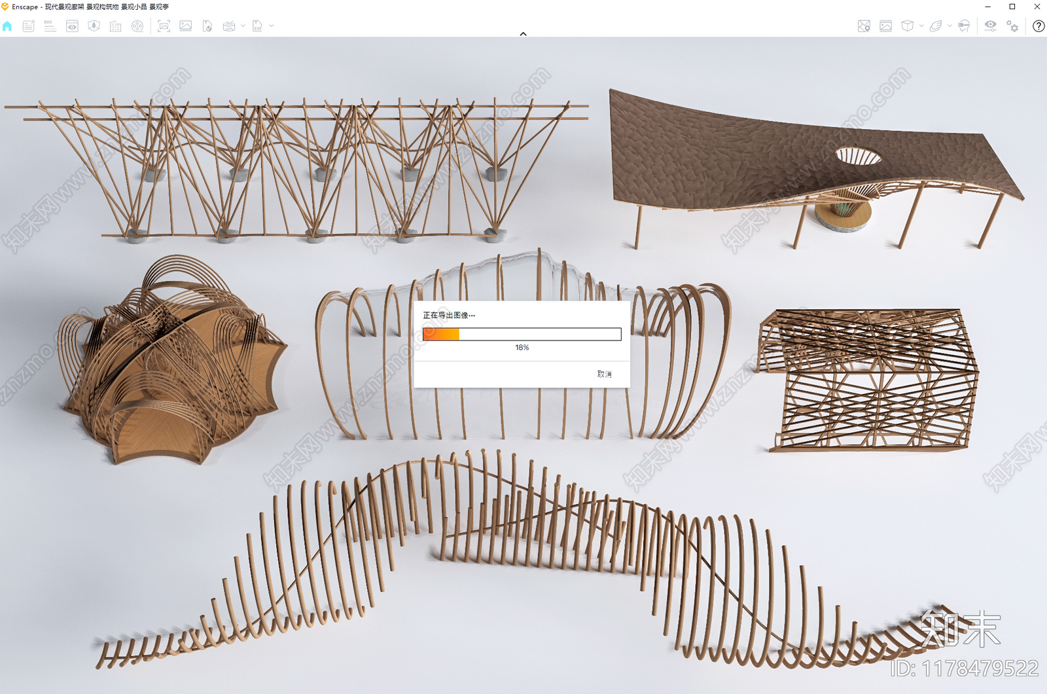Screen dimensions: 1047x694
Task: Toggle the safe frame image icon
Action: click(x=885, y=26)
